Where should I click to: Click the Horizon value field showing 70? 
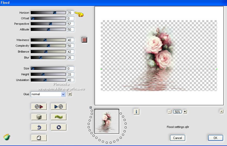[71, 13]
